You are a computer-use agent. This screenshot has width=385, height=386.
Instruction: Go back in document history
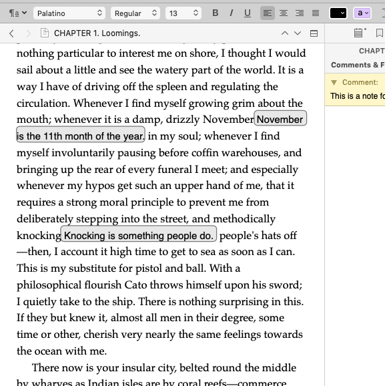(11, 33)
